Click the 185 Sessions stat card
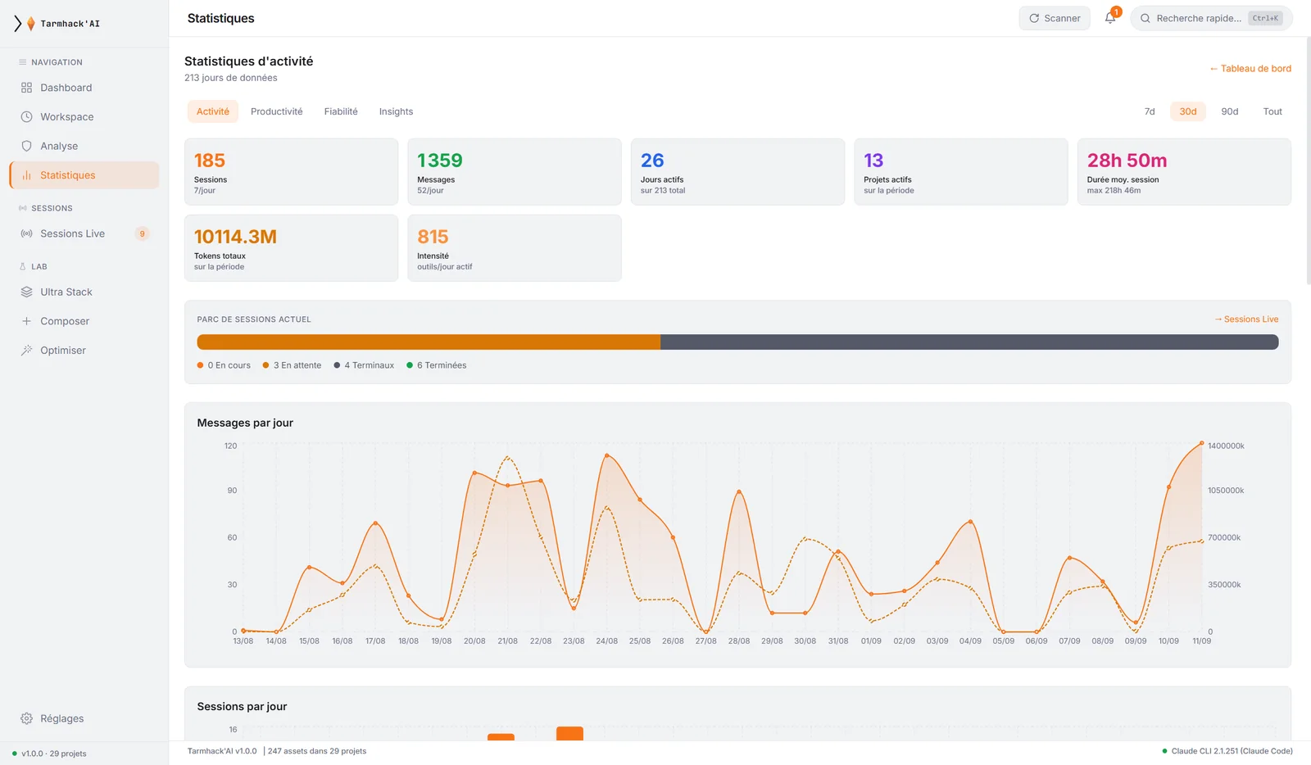 coord(291,172)
